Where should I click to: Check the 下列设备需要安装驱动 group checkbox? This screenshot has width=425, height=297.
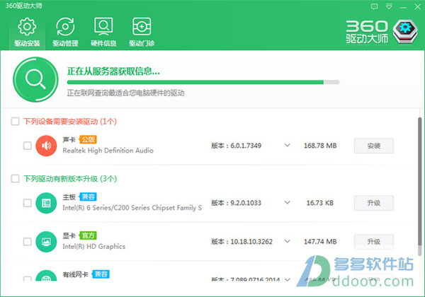pos(15,121)
